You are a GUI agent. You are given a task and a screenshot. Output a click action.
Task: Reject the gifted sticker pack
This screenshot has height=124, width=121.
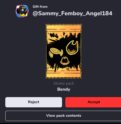point(34,102)
